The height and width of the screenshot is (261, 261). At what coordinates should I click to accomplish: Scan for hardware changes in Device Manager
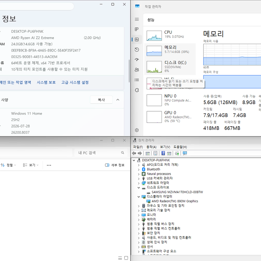tap(185, 153)
